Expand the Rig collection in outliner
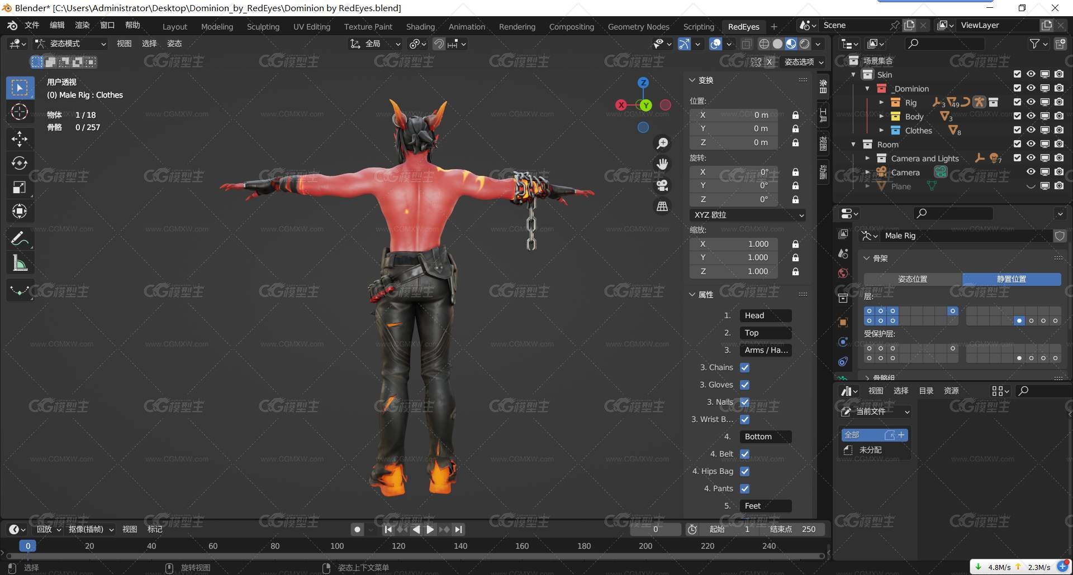 pyautogui.click(x=881, y=102)
